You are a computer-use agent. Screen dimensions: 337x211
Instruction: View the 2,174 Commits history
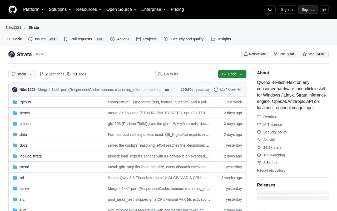click(227, 90)
